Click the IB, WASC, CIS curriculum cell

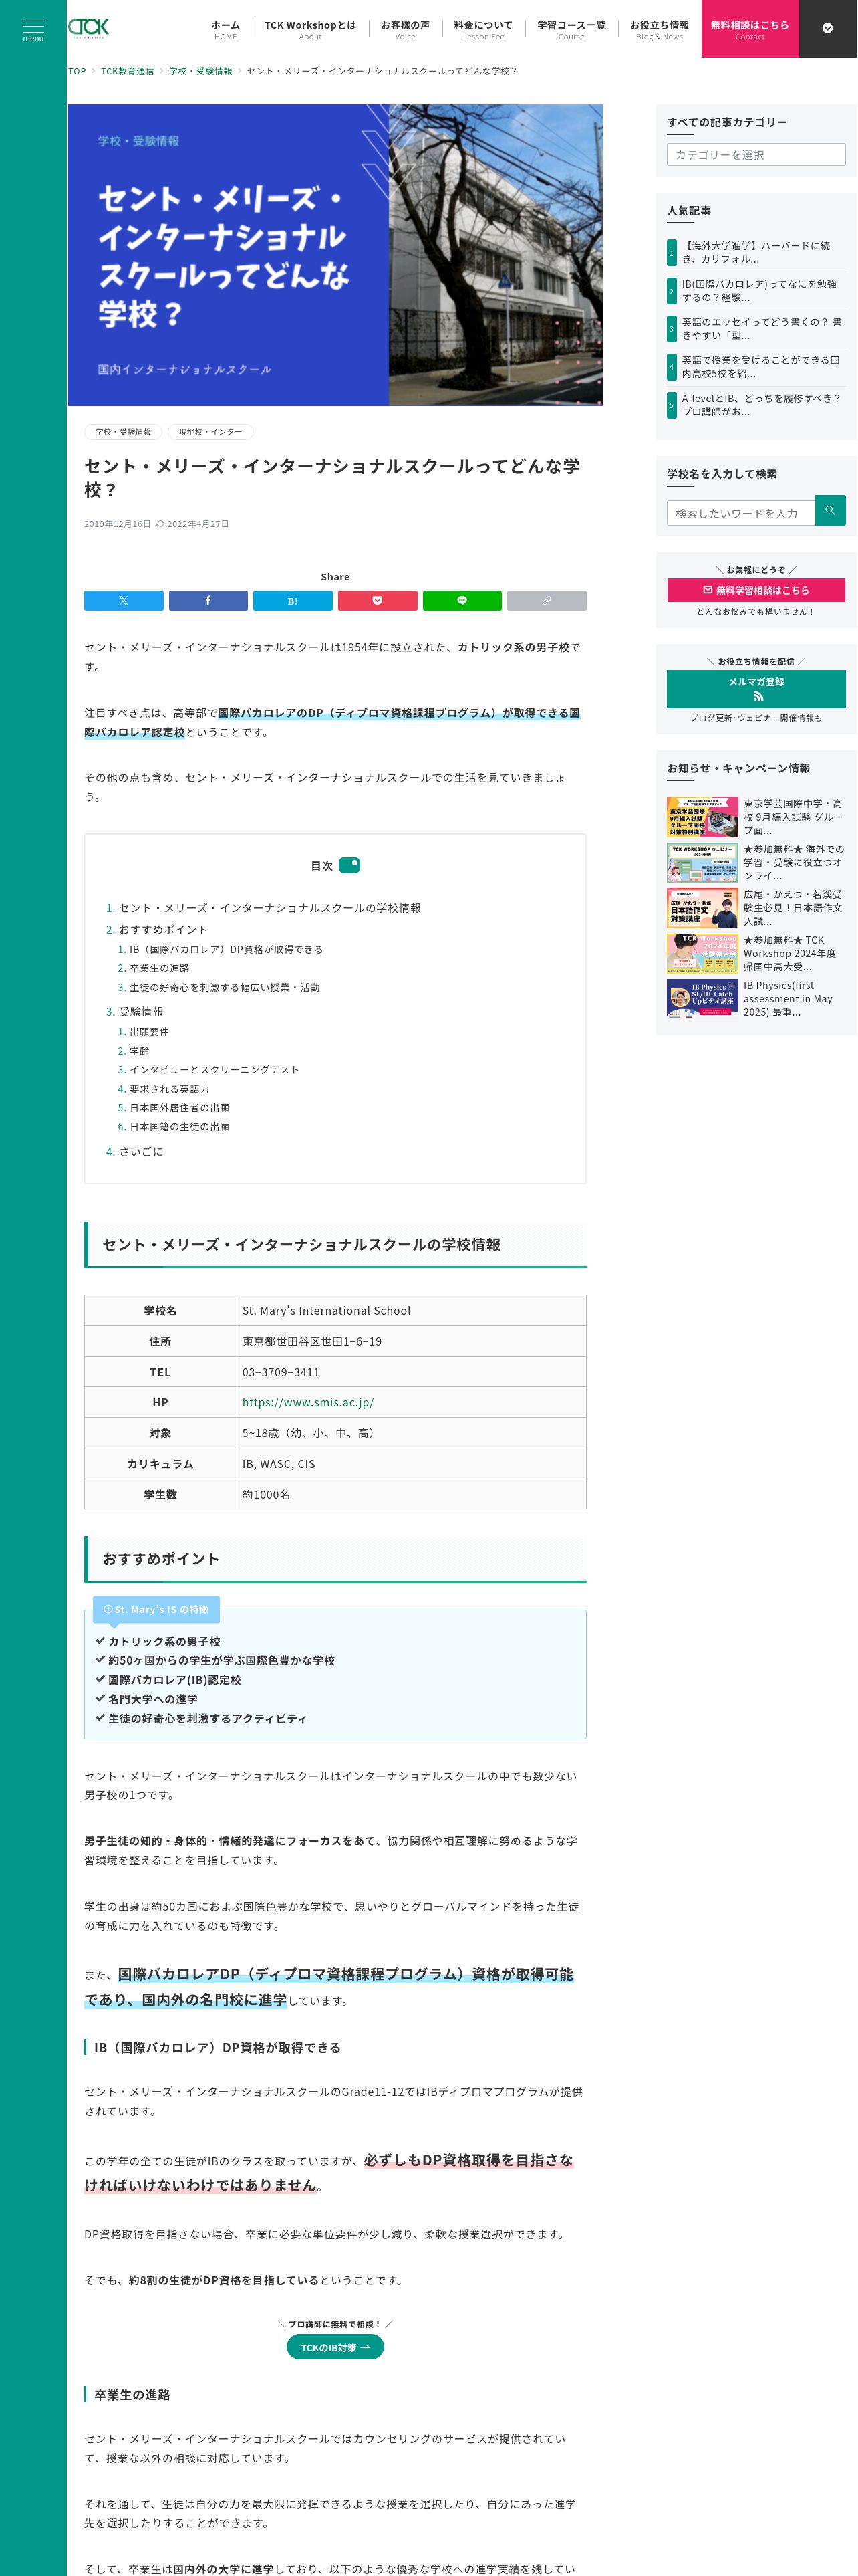coord(410,1464)
